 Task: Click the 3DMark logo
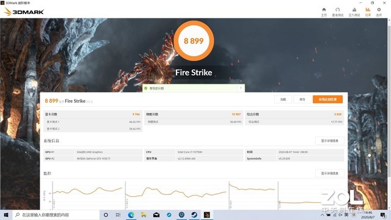(24, 12)
